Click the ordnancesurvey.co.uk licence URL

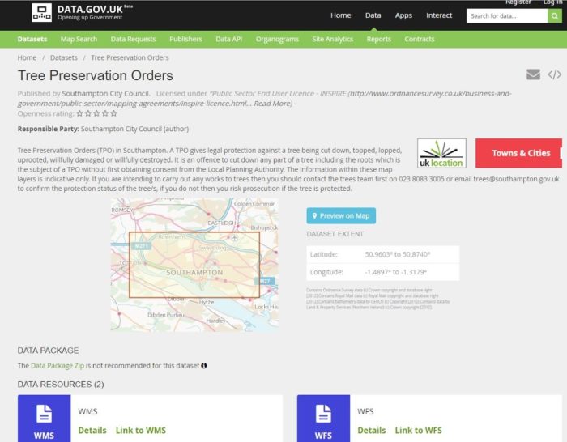[x=264, y=98]
